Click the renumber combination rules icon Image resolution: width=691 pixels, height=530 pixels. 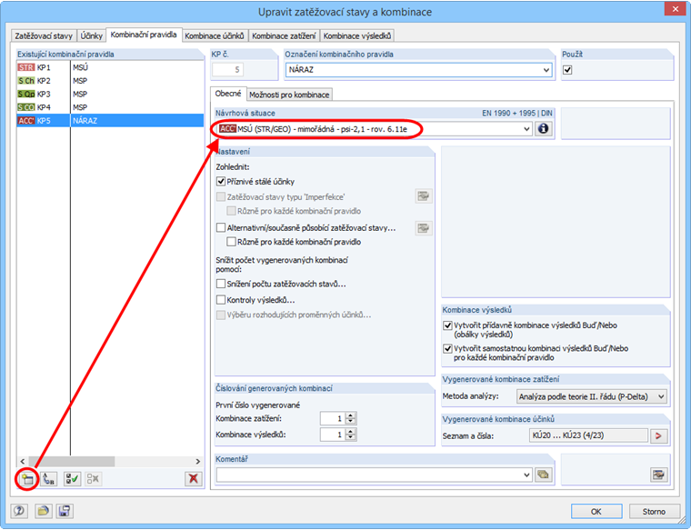(x=48, y=479)
